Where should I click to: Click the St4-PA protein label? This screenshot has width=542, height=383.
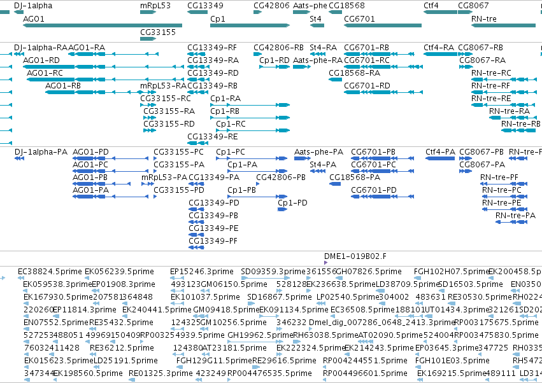click(323, 165)
